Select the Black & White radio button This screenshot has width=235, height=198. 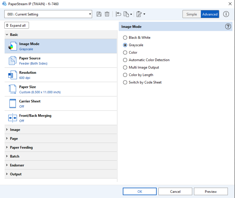tap(125, 38)
